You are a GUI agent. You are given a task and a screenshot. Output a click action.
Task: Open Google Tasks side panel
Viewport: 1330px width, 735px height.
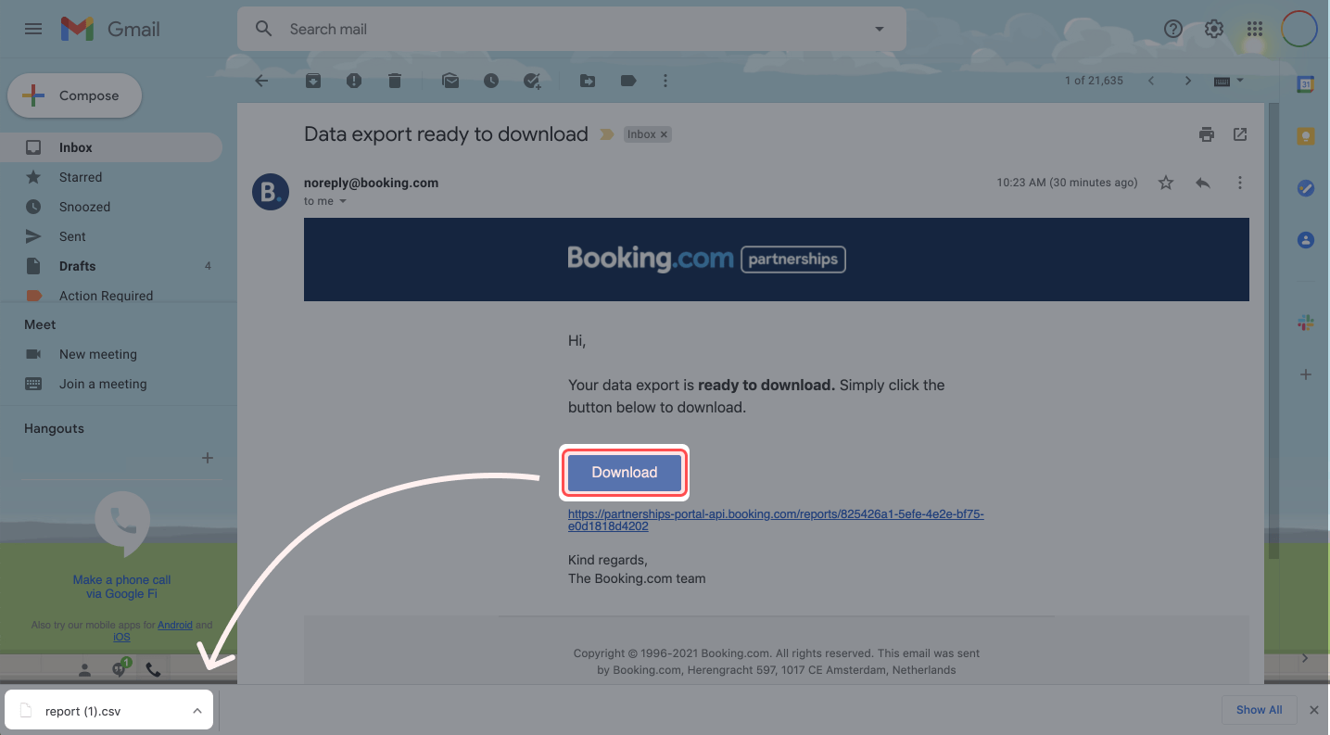pos(1306,188)
